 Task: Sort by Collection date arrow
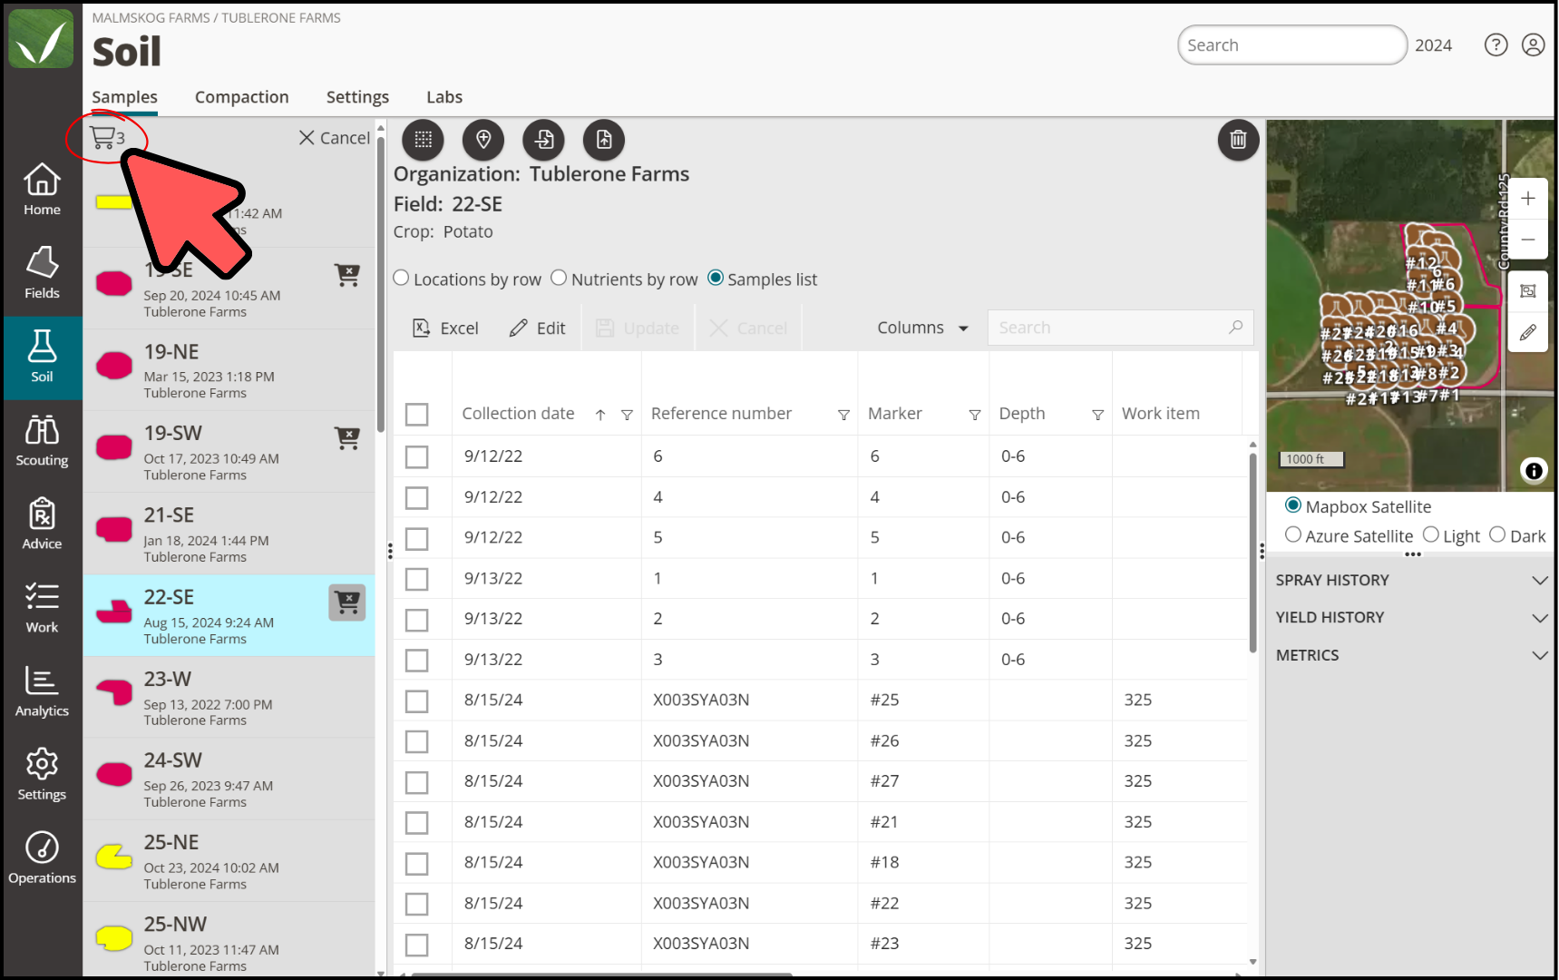coord(600,415)
